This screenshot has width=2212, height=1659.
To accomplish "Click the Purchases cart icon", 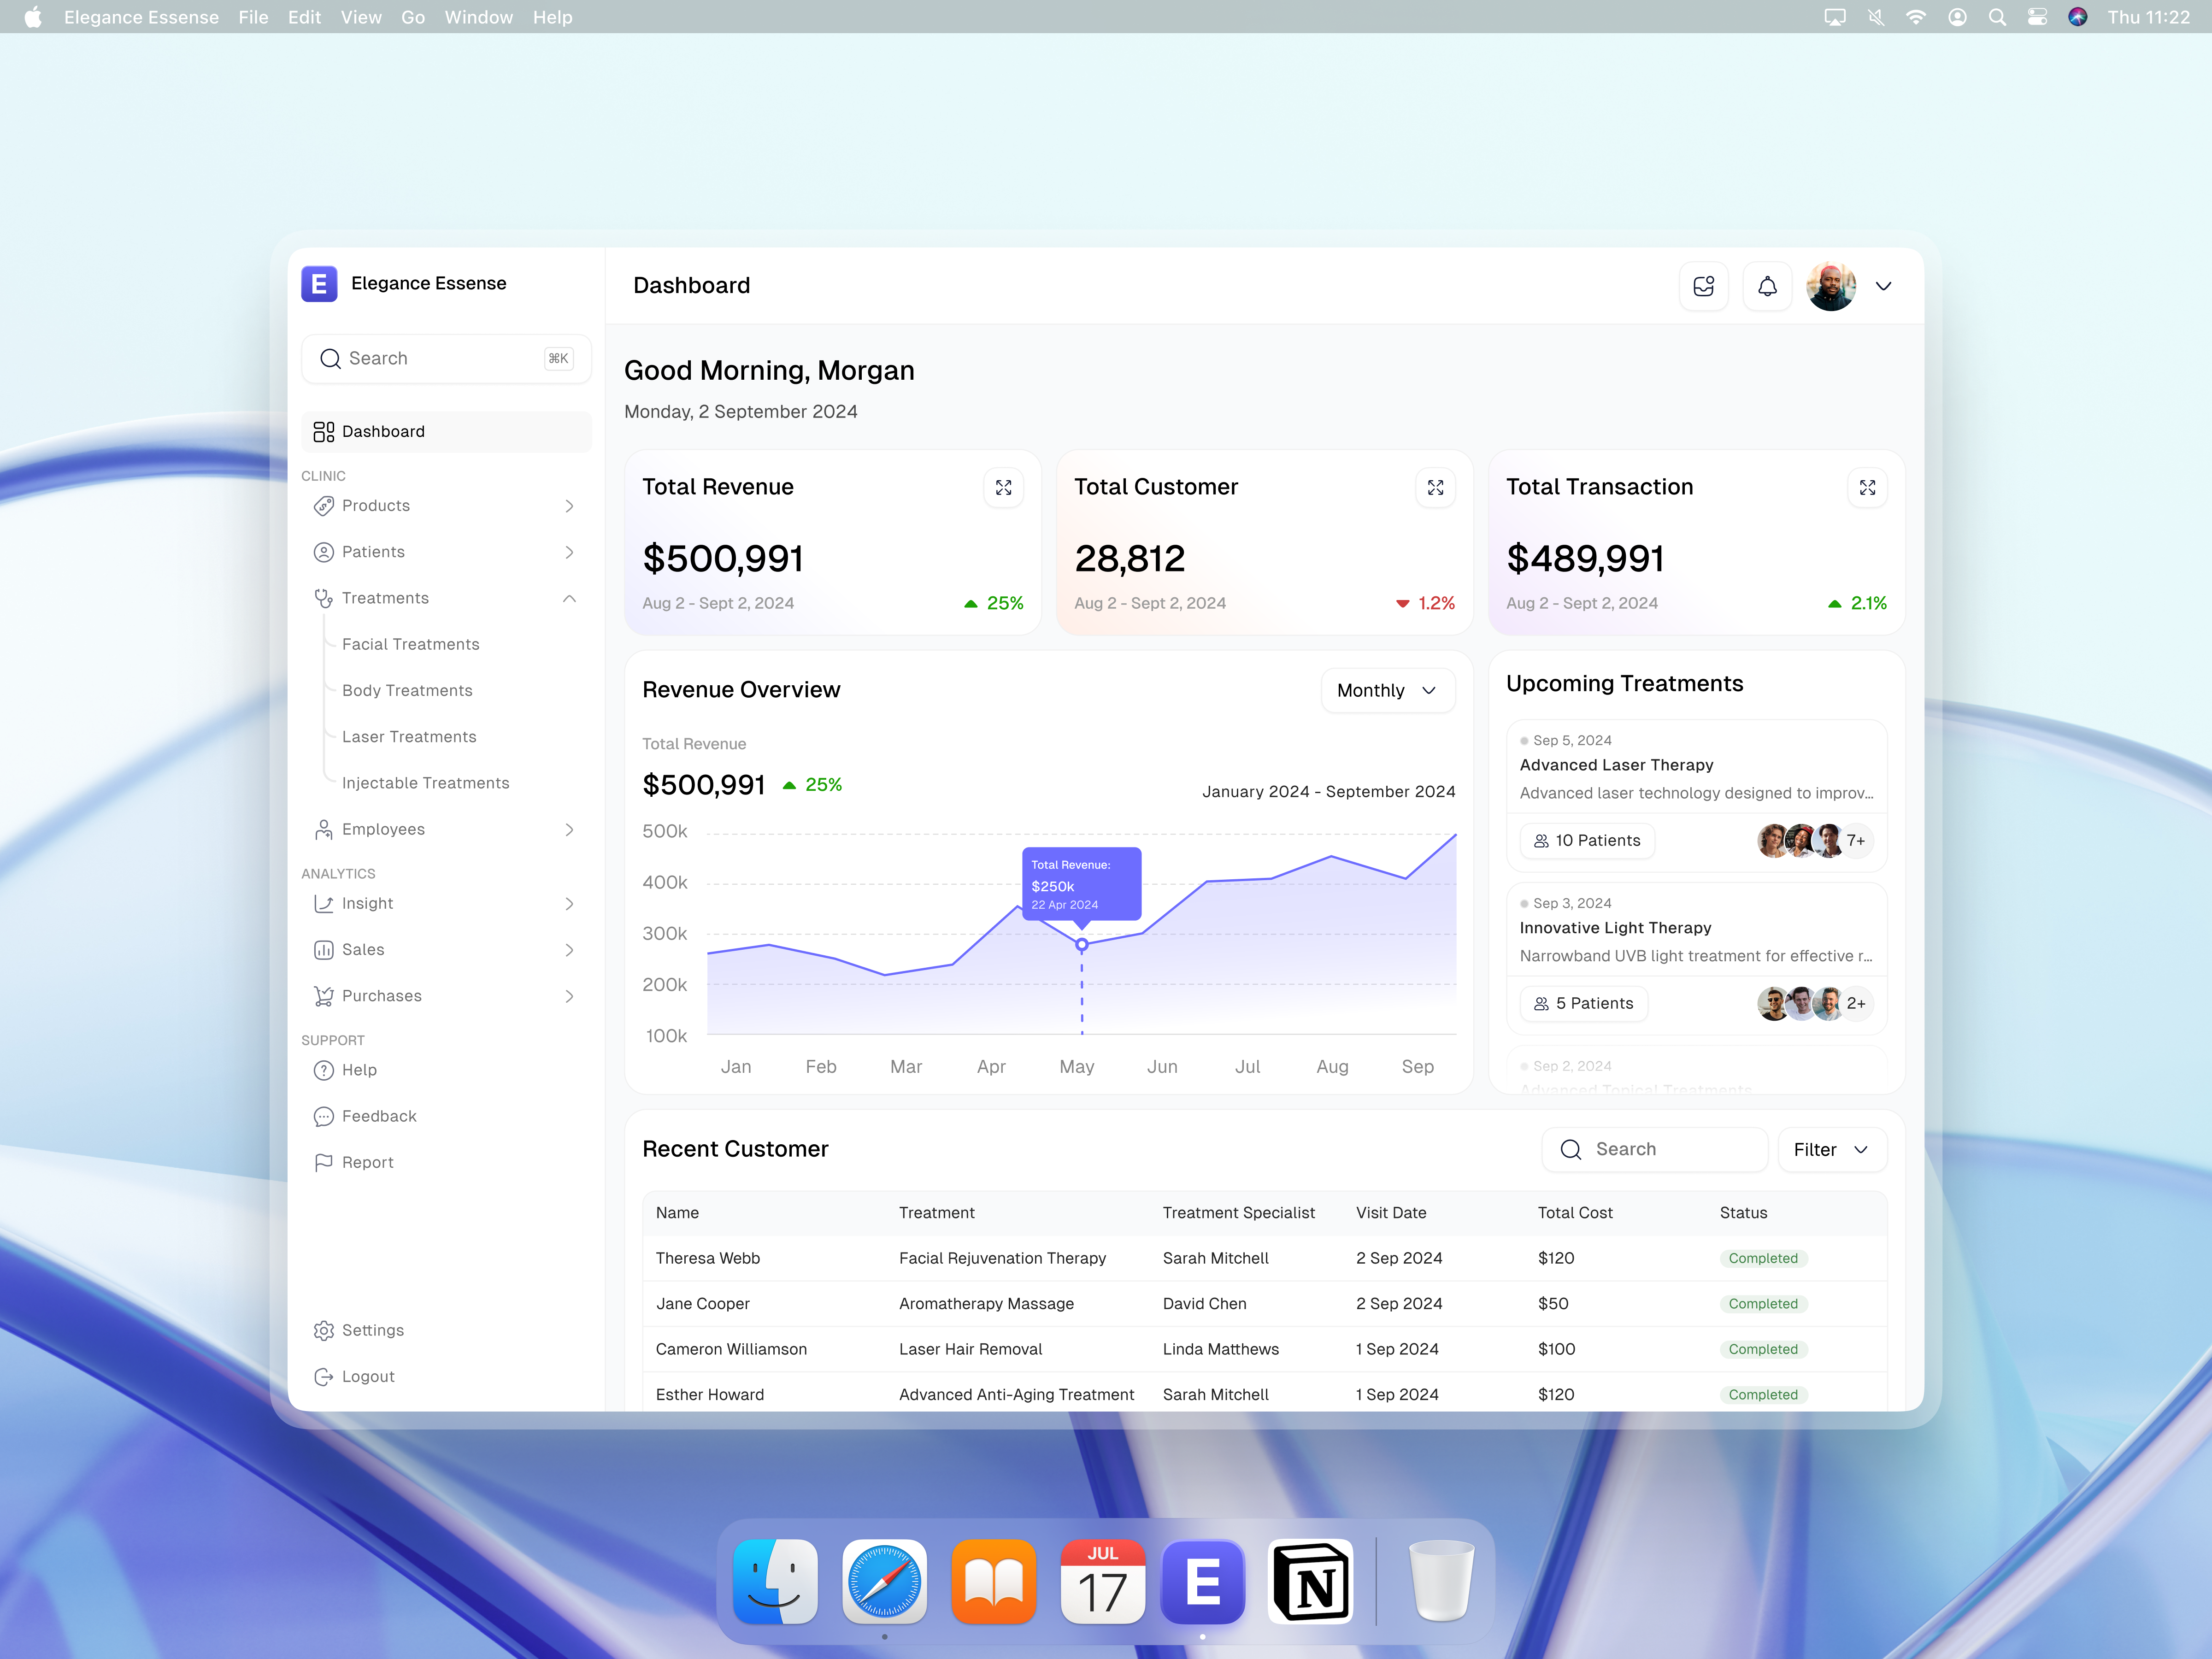I will tap(323, 996).
